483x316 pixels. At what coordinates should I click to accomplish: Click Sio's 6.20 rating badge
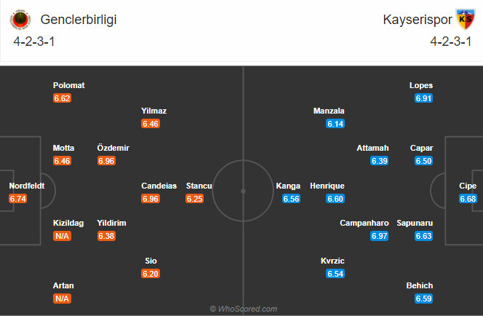point(151,274)
